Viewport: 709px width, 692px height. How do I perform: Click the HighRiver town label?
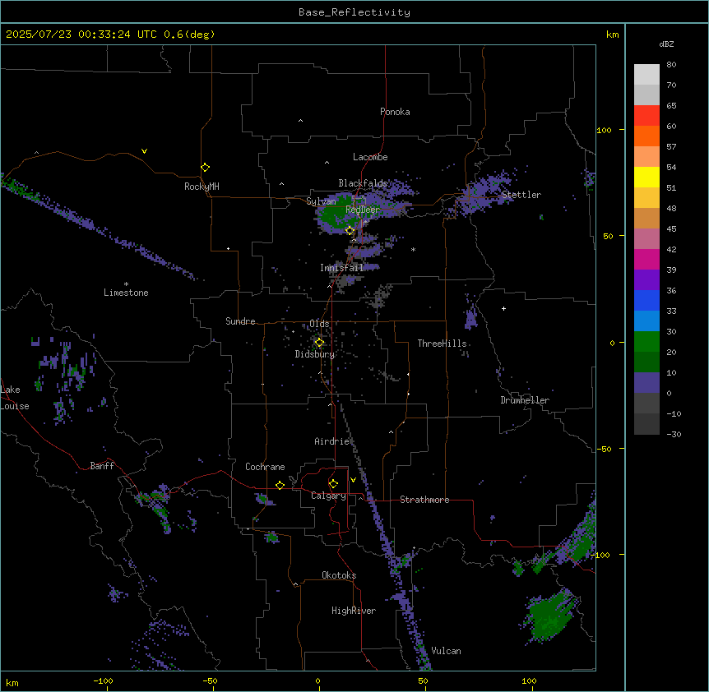coord(354,611)
